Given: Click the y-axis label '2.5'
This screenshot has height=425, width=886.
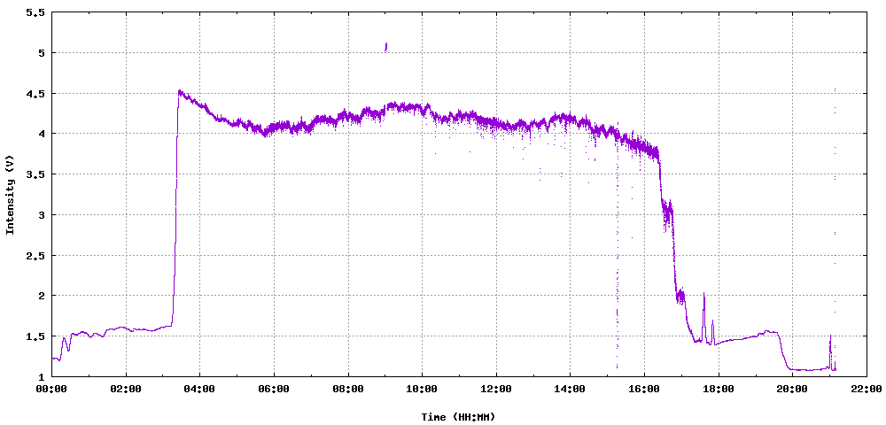Looking at the screenshot, I should point(35,255).
